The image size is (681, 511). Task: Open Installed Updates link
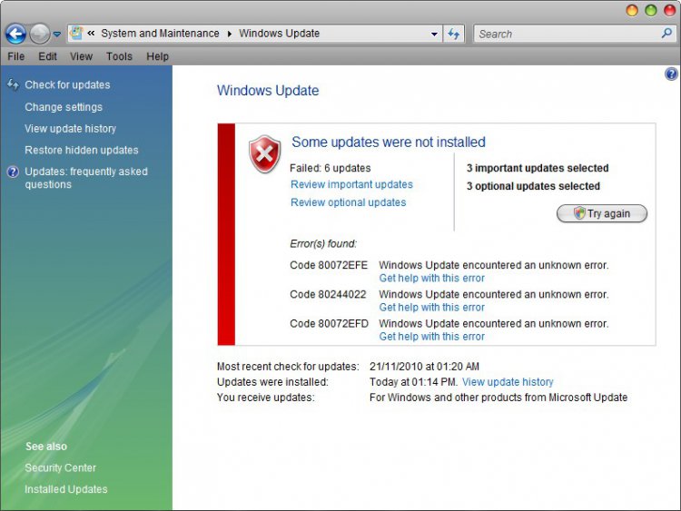click(x=66, y=489)
